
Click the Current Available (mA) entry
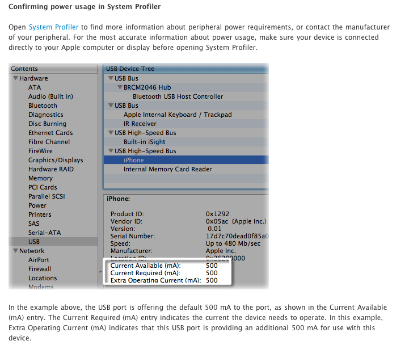[x=164, y=266]
